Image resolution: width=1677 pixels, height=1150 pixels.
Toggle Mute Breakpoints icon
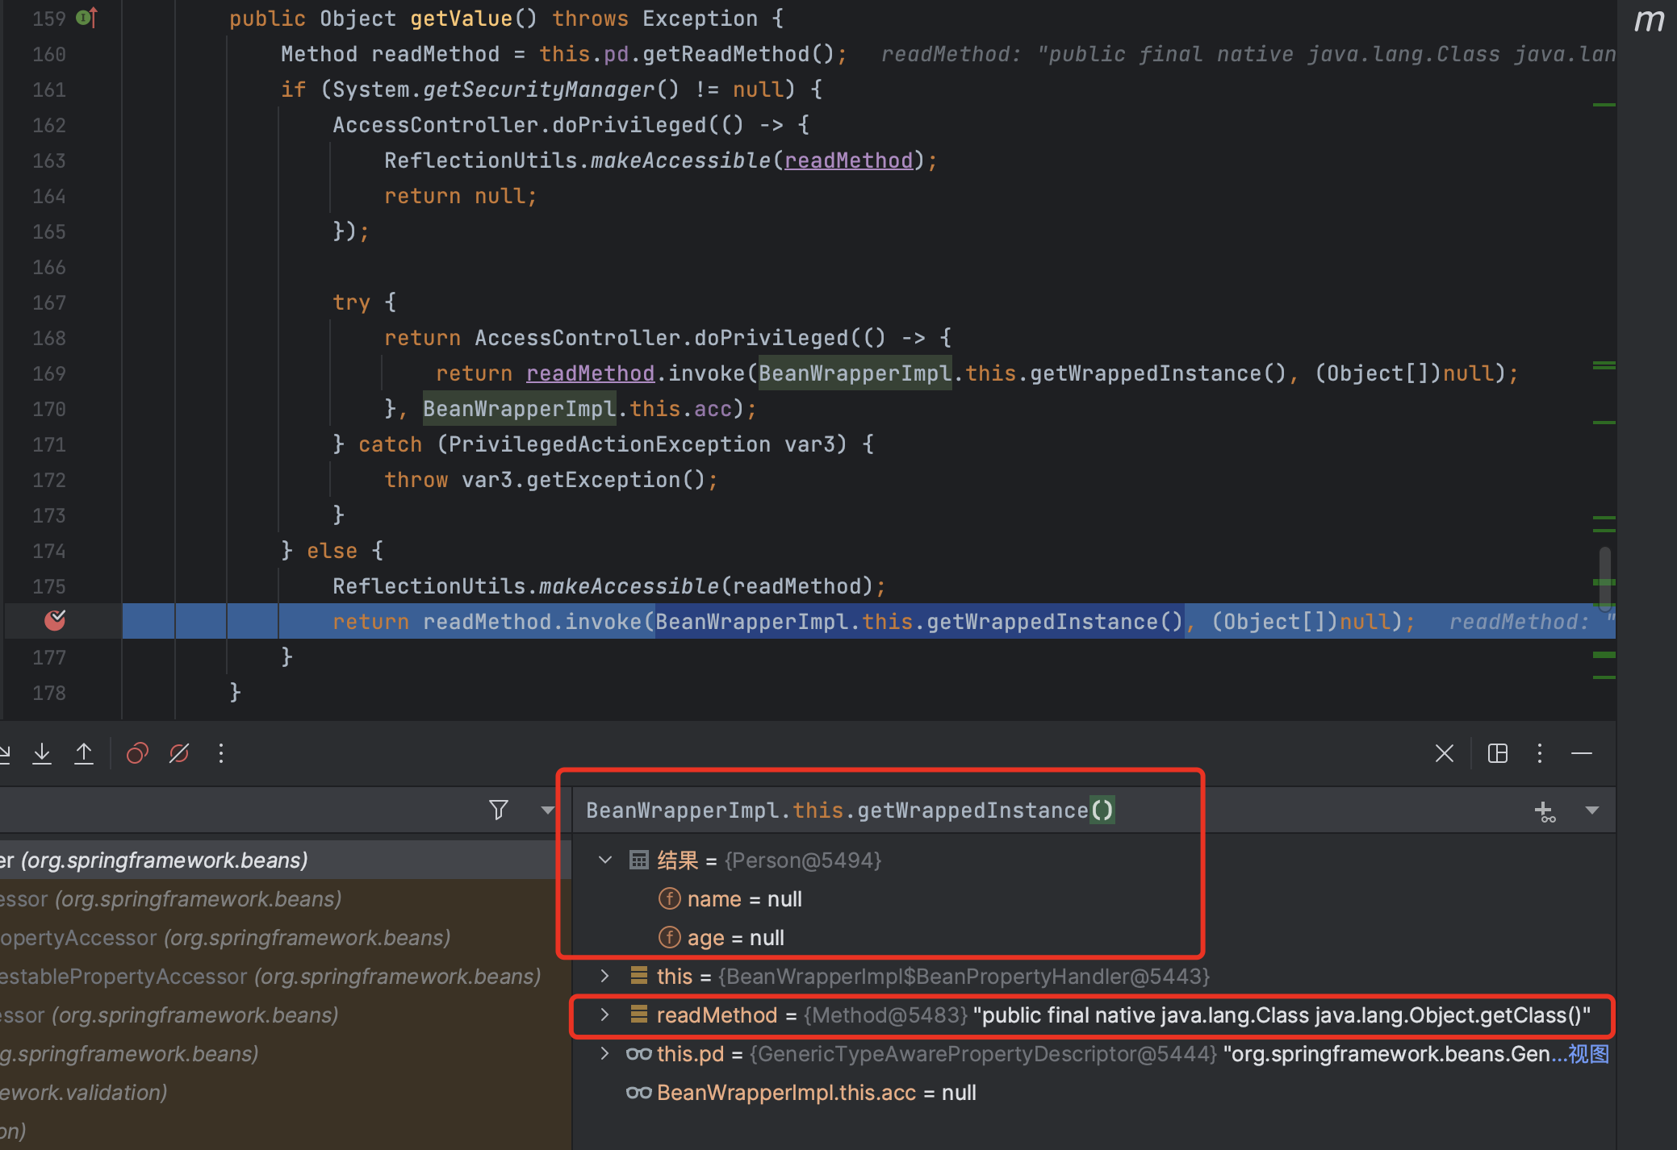coord(179,753)
